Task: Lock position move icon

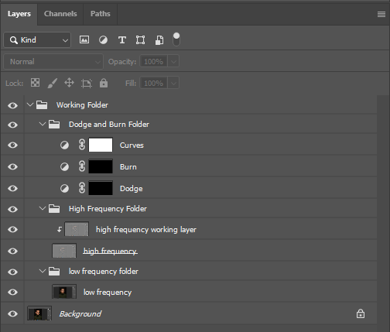Action: pos(69,83)
